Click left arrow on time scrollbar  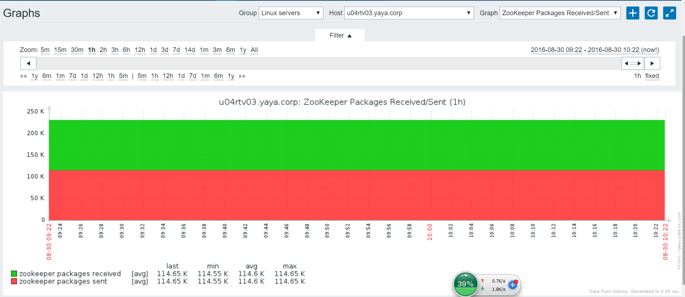click(x=28, y=63)
